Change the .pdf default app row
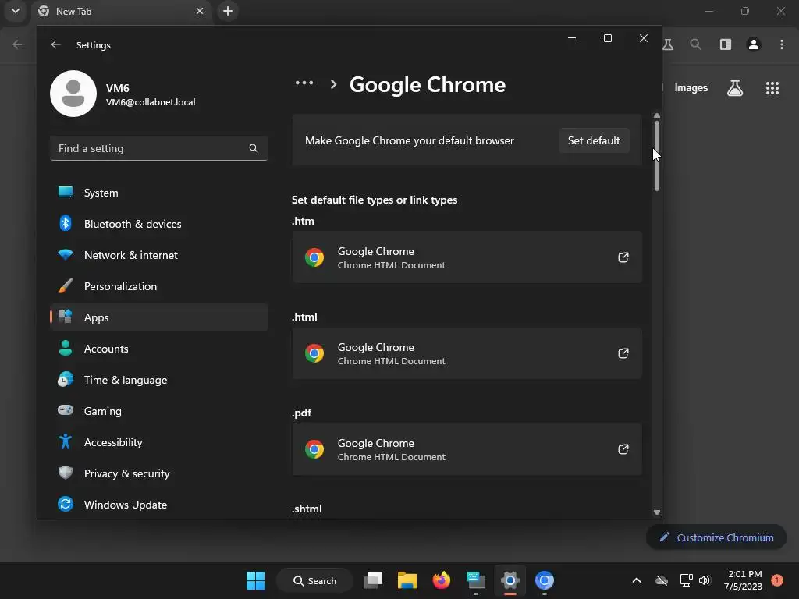The image size is (799, 599). (467, 448)
